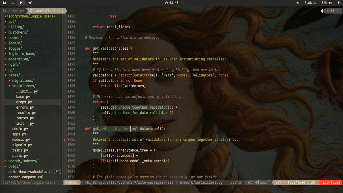The height and width of the screenshot is (193, 343).
Task: Click the 'pass' statement on line 1482
Action: pos(113,16)
